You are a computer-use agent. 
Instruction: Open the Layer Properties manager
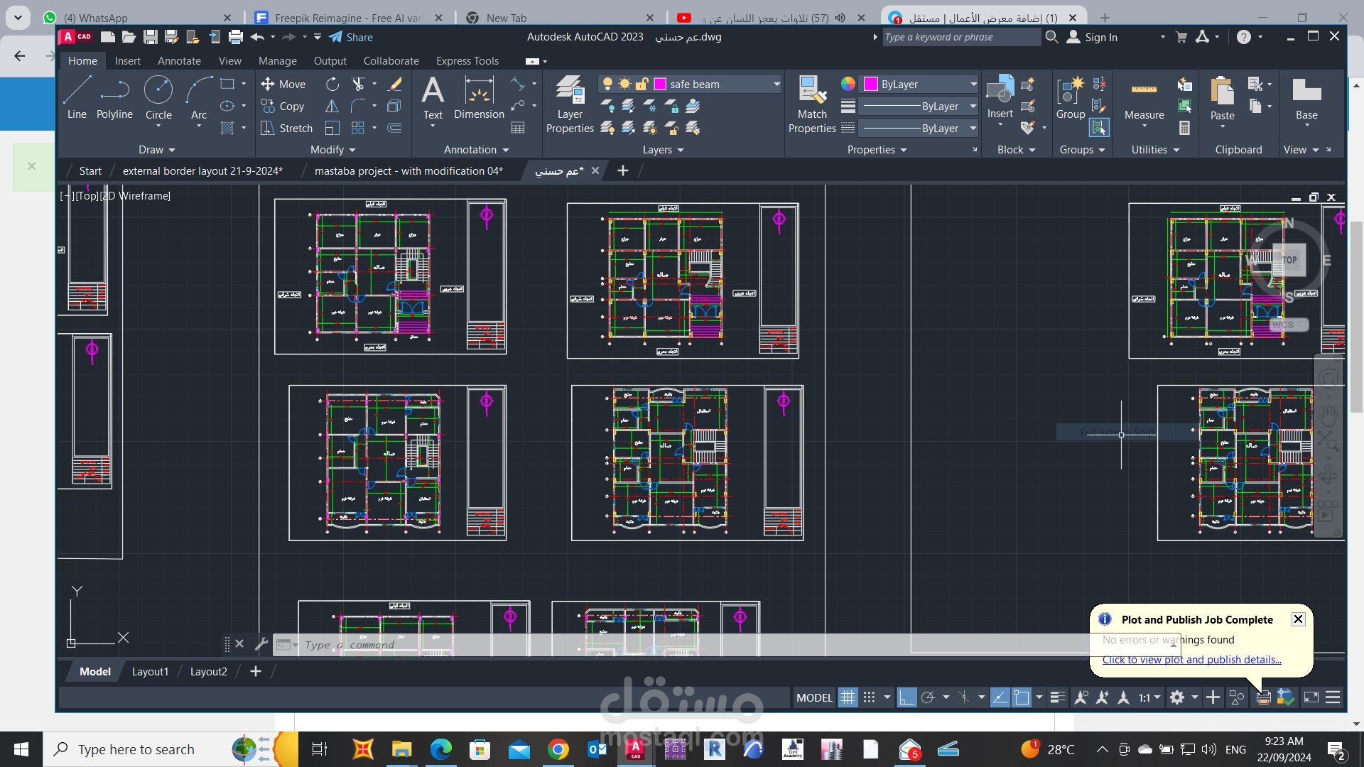coord(570,104)
